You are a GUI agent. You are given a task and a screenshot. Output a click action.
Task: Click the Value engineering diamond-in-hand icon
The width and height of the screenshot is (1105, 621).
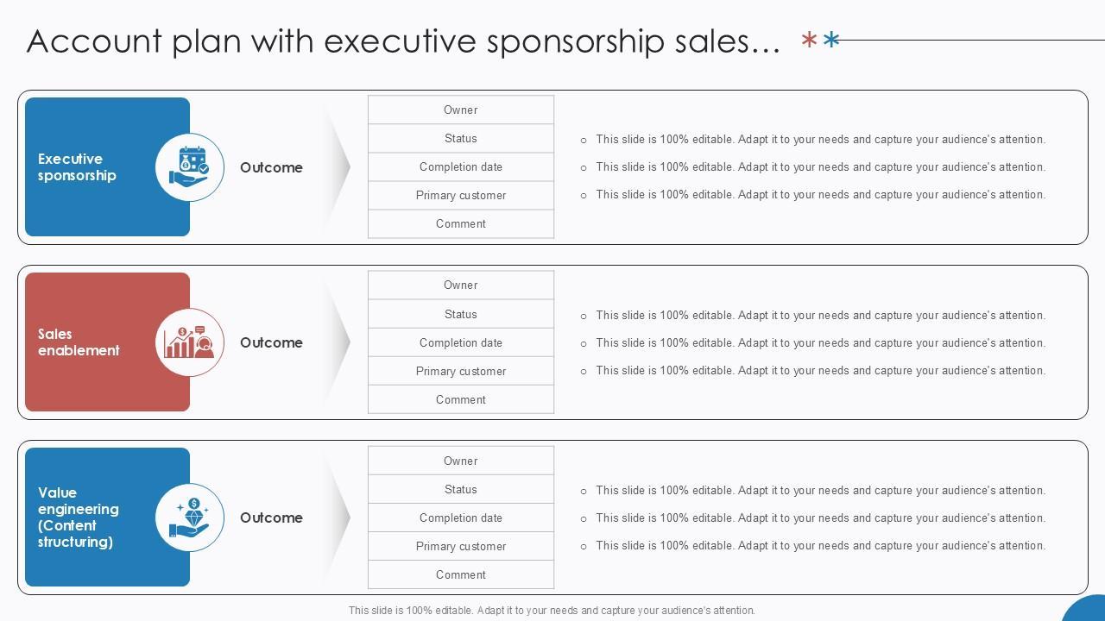pos(190,517)
